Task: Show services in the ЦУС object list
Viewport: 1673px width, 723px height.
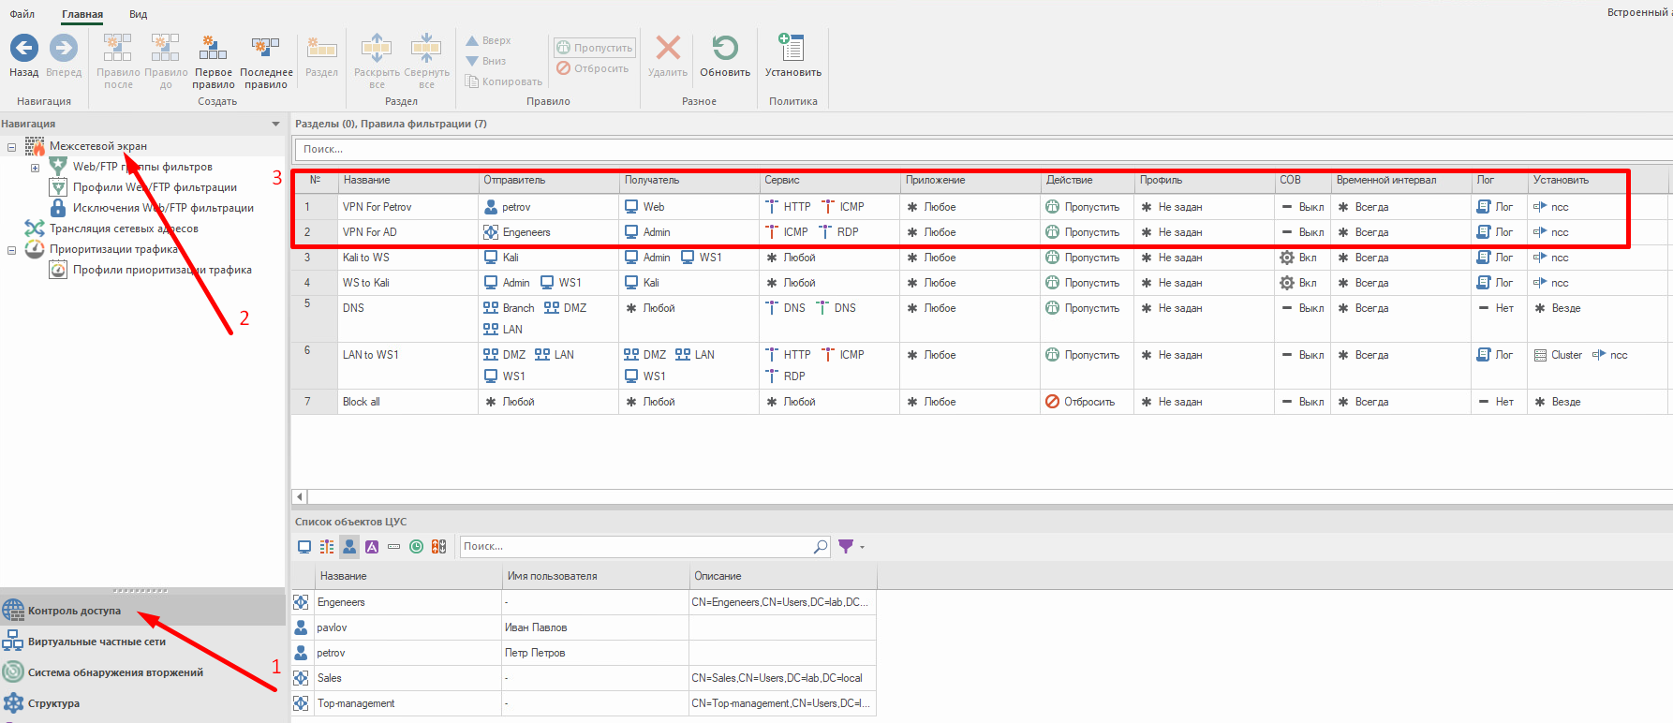Action: coord(327,547)
